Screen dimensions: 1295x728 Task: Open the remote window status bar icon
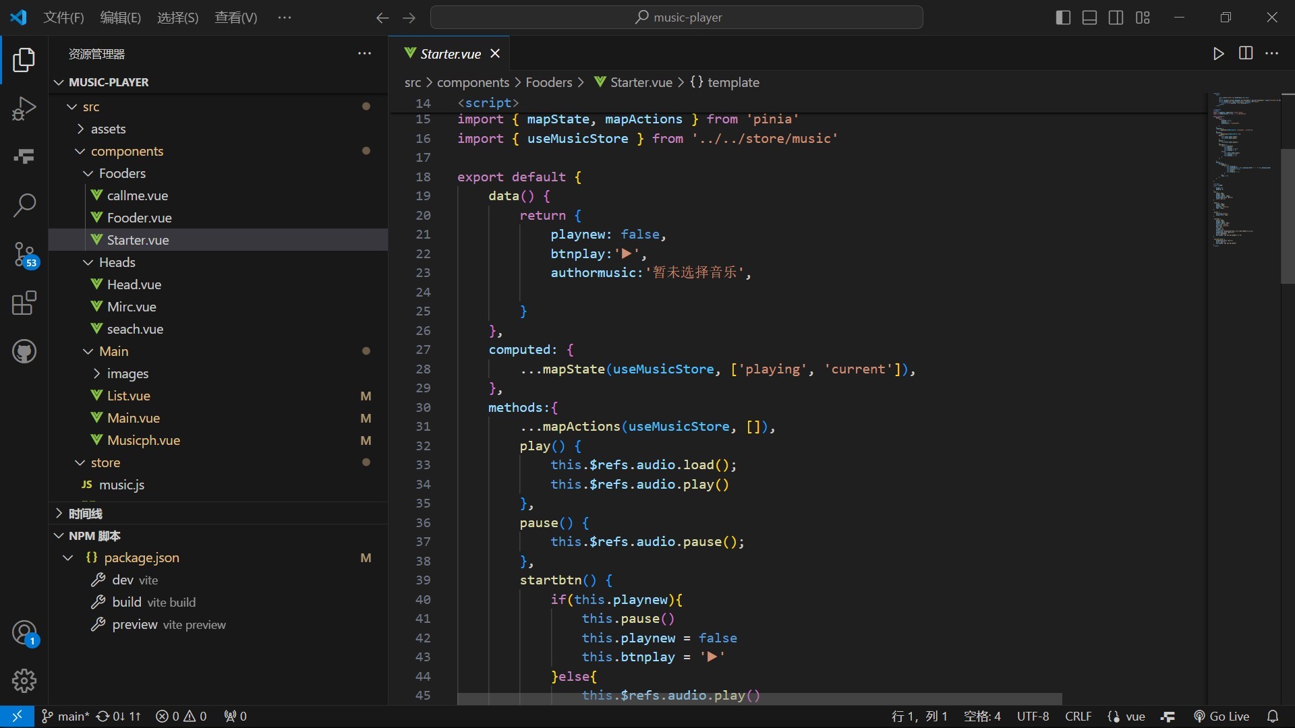pyautogui.click(x=17, y=717)
